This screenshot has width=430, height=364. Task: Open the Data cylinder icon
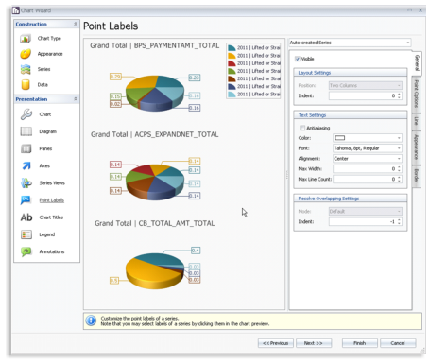click(x=26, y=84)
